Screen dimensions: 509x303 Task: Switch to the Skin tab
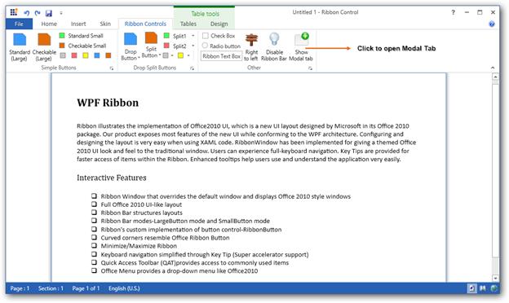point(105,24)
